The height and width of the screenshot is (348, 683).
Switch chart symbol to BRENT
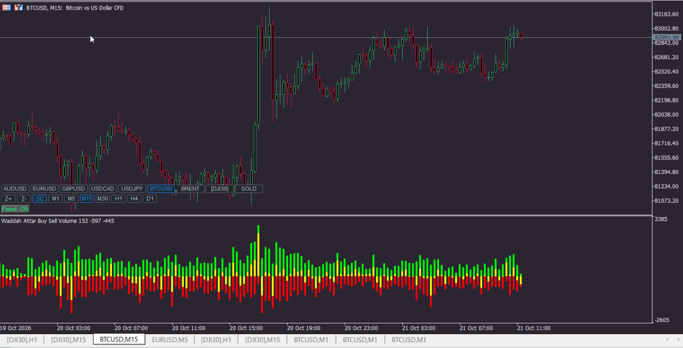pos(190,189)
